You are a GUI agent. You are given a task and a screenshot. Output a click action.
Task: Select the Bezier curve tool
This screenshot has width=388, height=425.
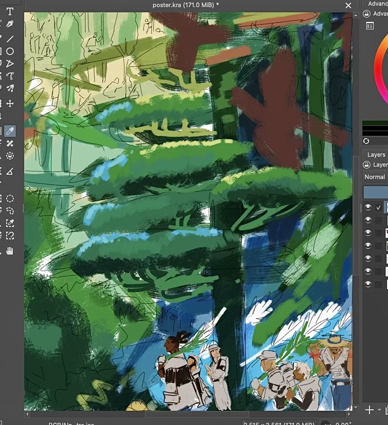pos(10,76)
